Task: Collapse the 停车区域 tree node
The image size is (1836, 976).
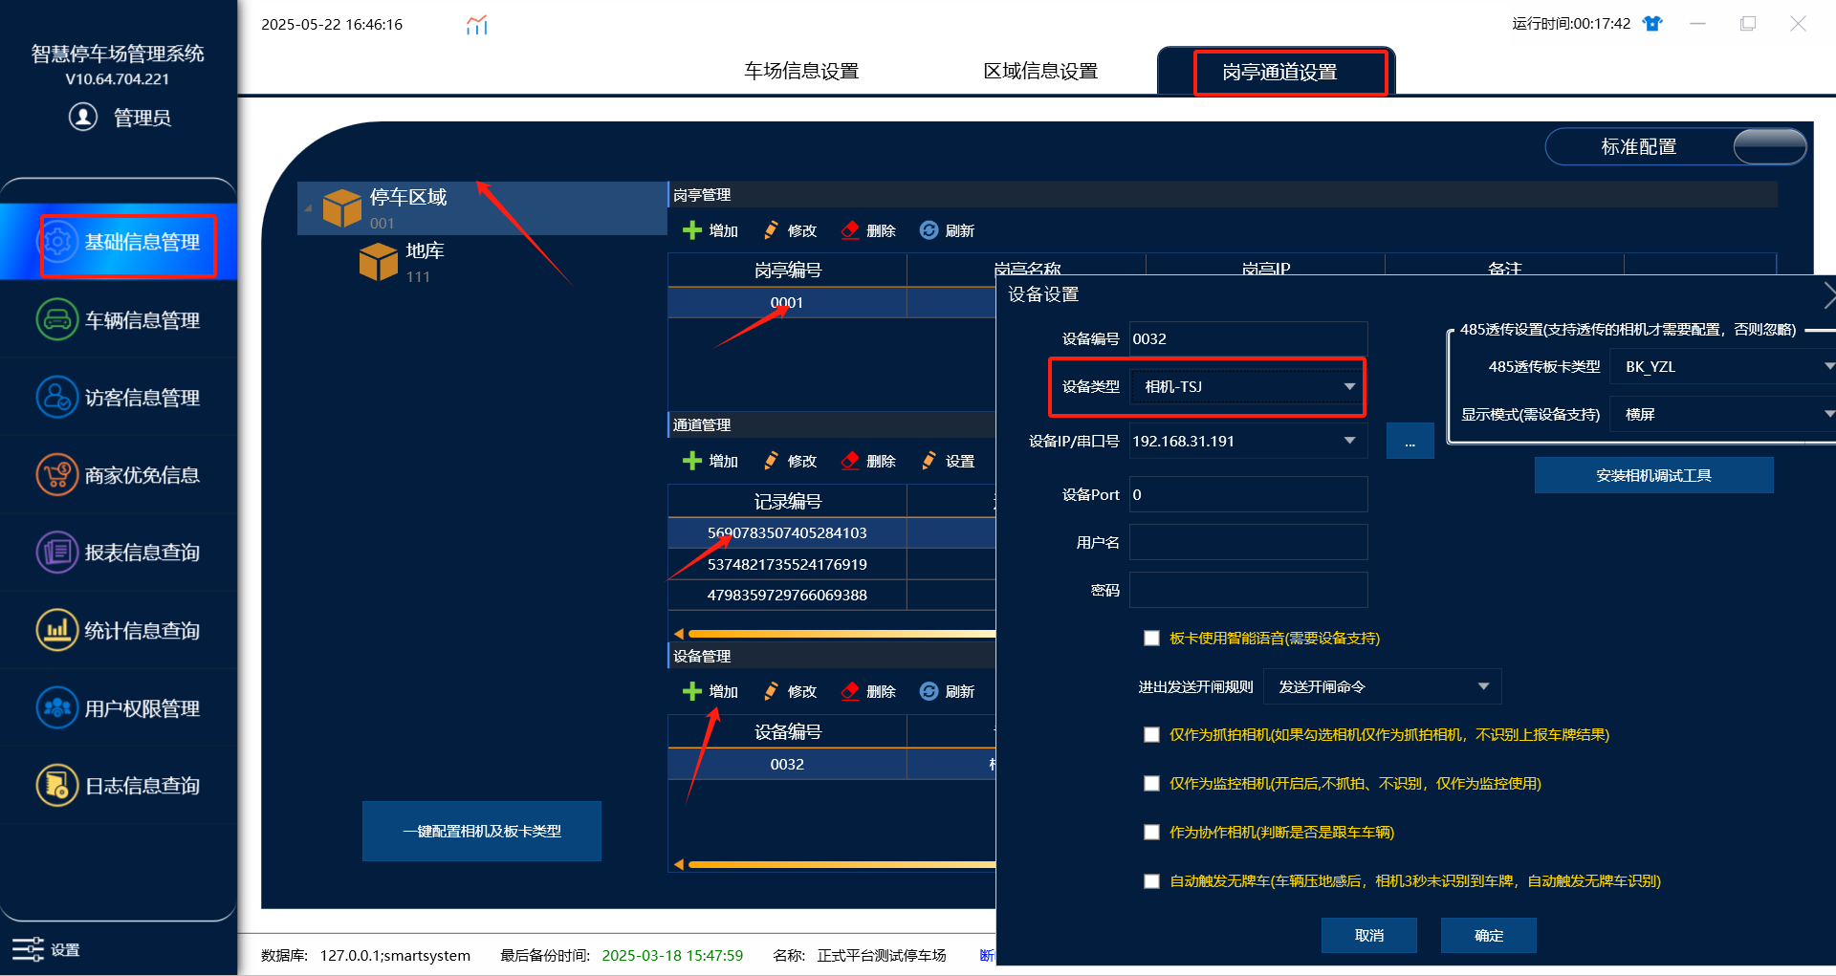Action: pos(308,208)
